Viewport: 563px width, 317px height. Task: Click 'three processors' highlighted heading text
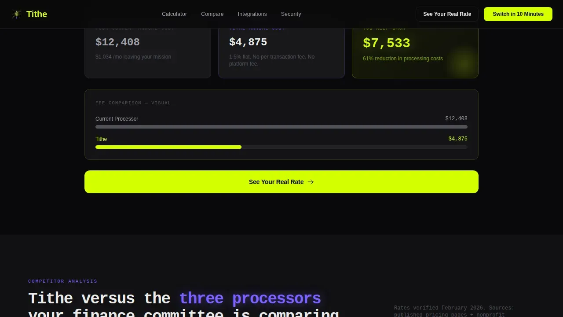[x=250, y=298]
